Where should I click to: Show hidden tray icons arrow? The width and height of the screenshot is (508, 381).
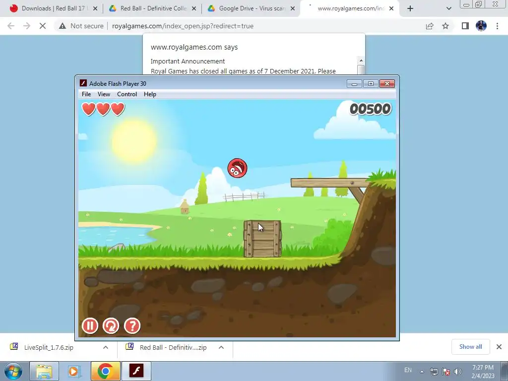coord(422,371)
